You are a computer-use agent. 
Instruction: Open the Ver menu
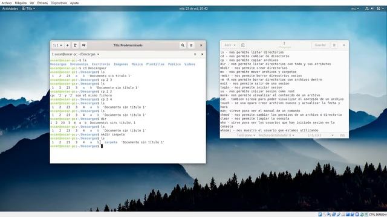coord(32,3)
